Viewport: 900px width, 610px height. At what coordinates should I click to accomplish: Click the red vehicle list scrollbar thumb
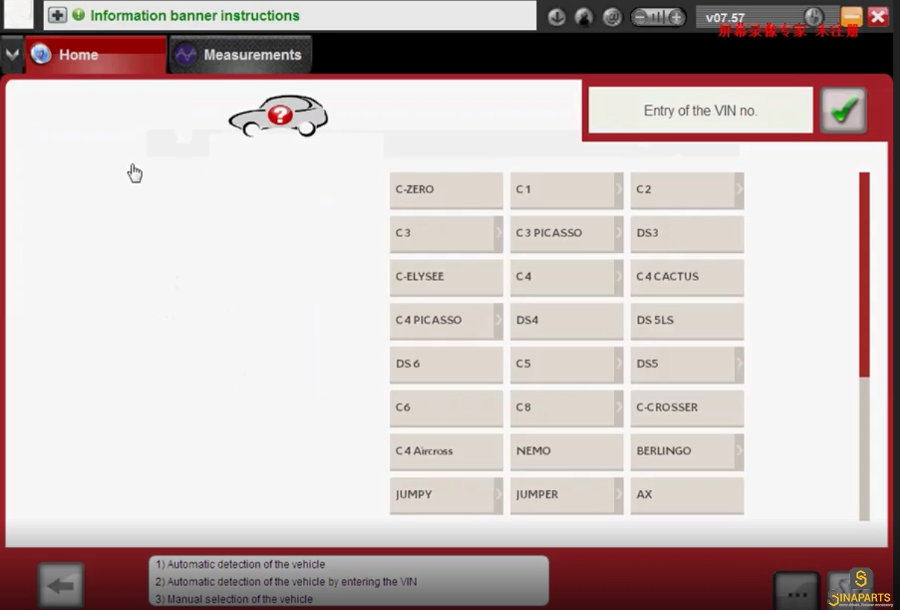click(x=864, y=274)
